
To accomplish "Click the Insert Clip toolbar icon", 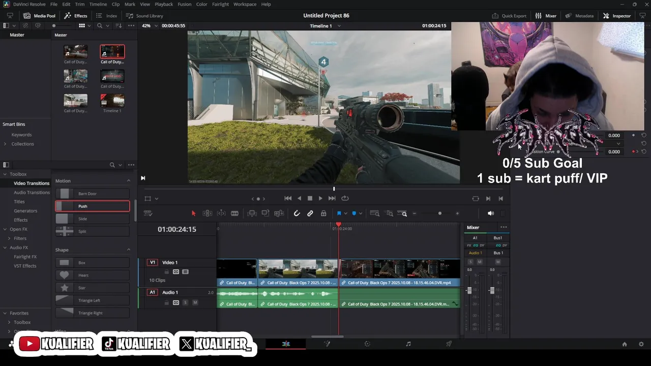I will [252, 213].
